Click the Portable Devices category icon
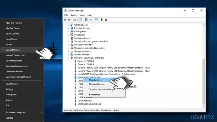Image resolution: width=217 pixels, height=122 pixels. click(72, 28)
